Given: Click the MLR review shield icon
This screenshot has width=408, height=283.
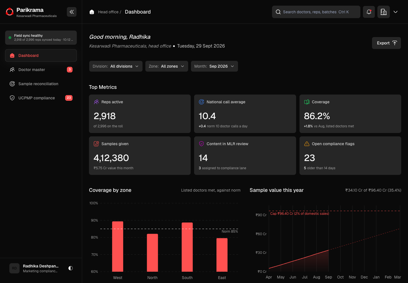Looking at the screenshot, I should 201,144.
